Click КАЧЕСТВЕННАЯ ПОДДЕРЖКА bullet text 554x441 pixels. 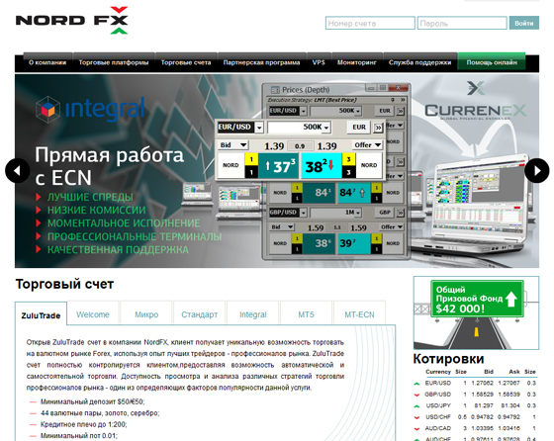click(118, 249)
